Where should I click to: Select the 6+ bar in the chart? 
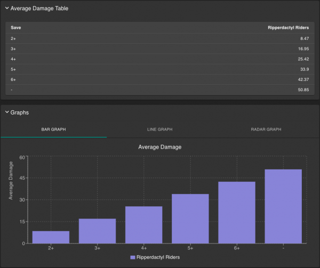point(237,213)
